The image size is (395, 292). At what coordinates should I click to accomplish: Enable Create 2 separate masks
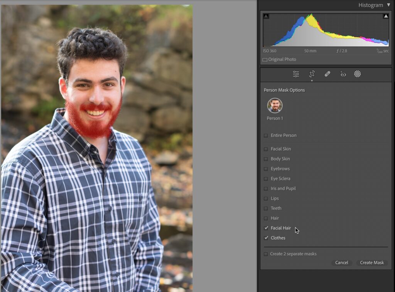[x=265, y=254]
